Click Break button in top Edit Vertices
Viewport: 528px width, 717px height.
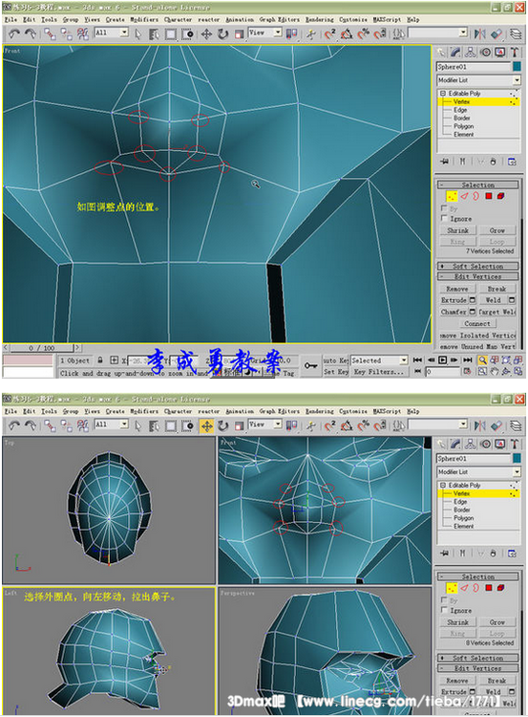(496, 289)
